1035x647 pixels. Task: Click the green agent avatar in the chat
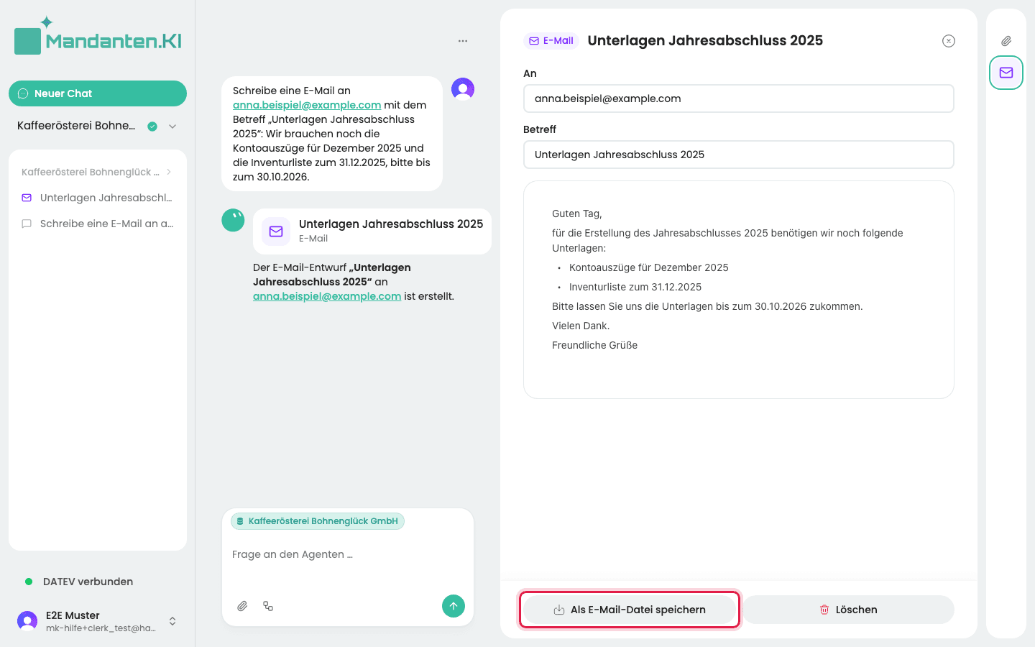coord(233,220)
